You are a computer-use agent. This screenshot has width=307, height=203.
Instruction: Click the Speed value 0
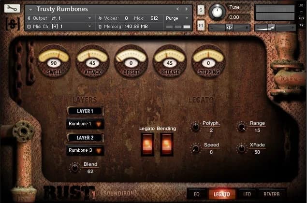(211, 152)
